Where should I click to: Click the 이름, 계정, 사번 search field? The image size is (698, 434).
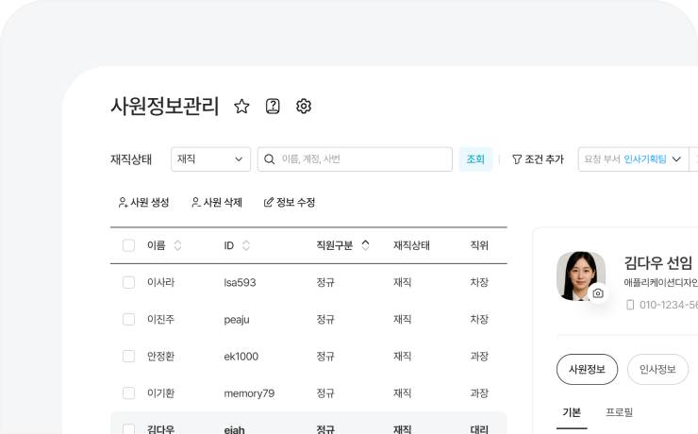pos(355,159)
